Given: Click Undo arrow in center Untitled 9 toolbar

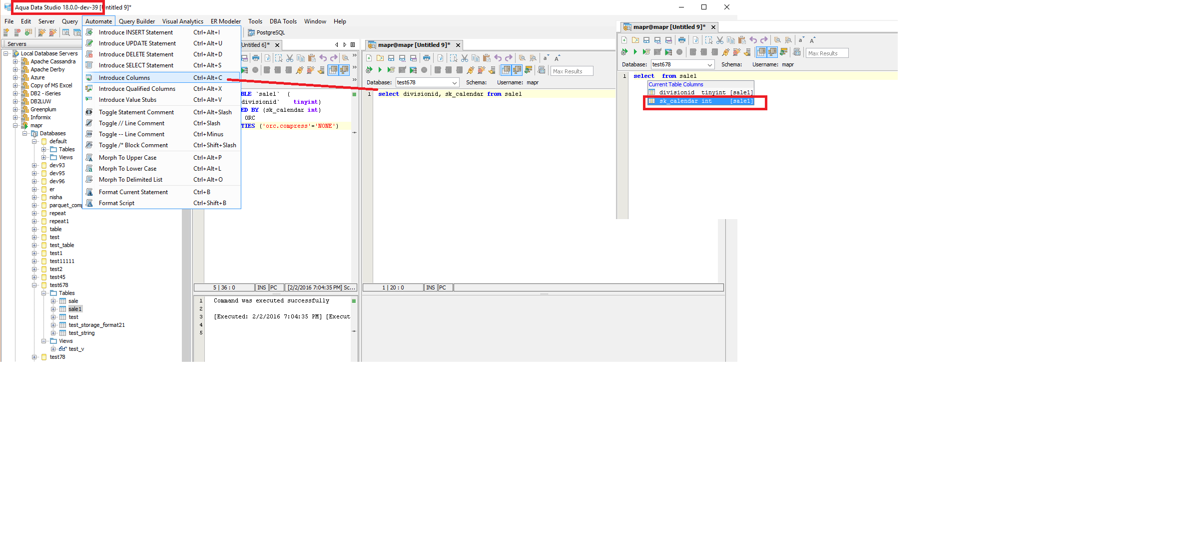Looking at the screenshot, I should coord(498,58).
